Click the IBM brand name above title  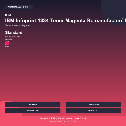click(x=8, y=15)
